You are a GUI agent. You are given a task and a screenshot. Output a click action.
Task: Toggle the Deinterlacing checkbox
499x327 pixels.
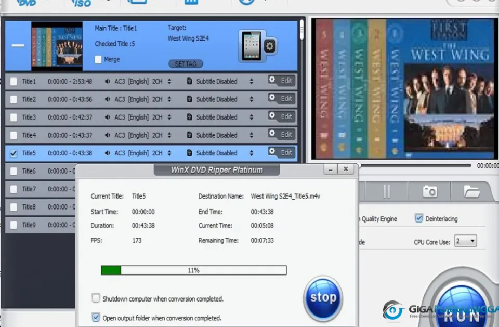click(x=419, y=218)
